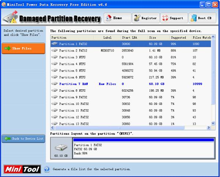Select row Partition 5 NTFS
Image resolution: width=220 pixels, height=177 pixels.
131,70
